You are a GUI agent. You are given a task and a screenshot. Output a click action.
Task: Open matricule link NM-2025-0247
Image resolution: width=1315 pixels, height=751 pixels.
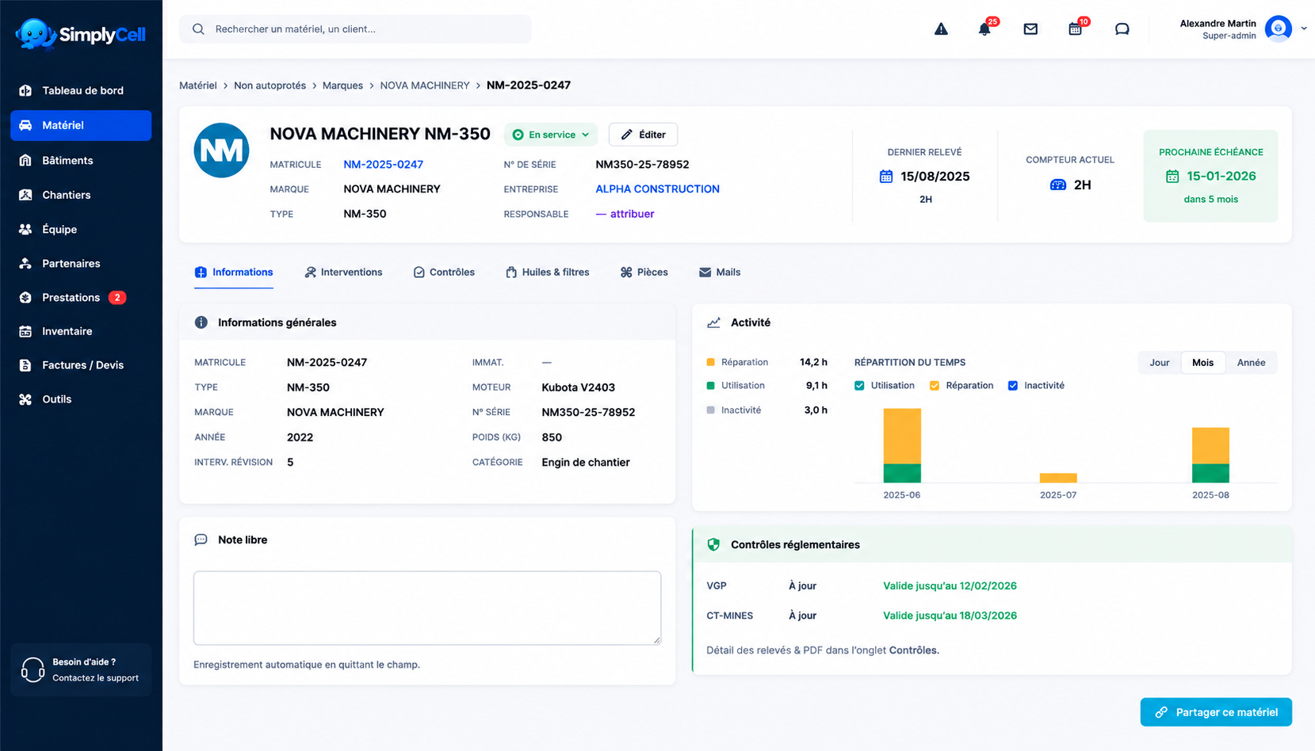(x=384, y=164)
